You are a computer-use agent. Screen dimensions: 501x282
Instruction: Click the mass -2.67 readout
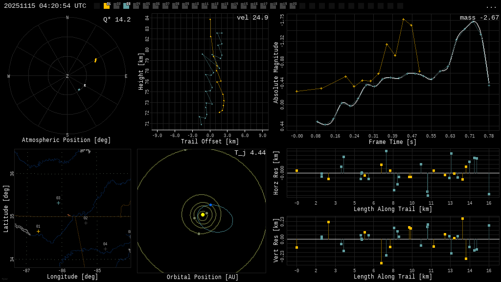tap(479, 18)
